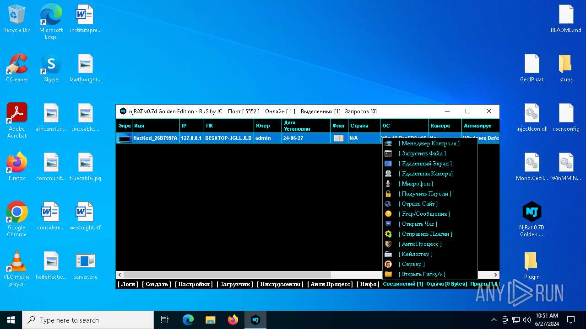
Task: Click [ Создать ] in the bottom bar
Action: [x=157, y=284]
